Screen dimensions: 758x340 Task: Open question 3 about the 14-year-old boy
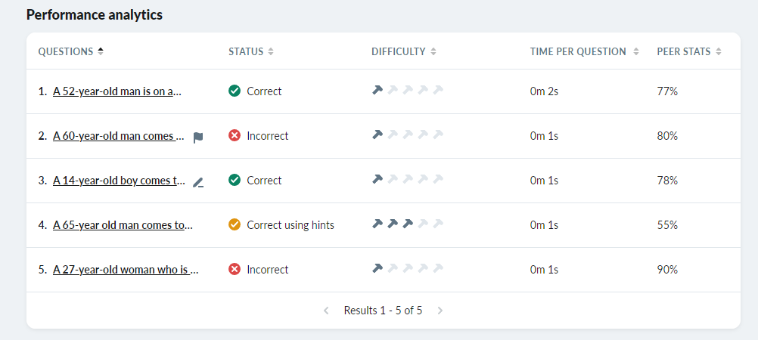(119, 181)
